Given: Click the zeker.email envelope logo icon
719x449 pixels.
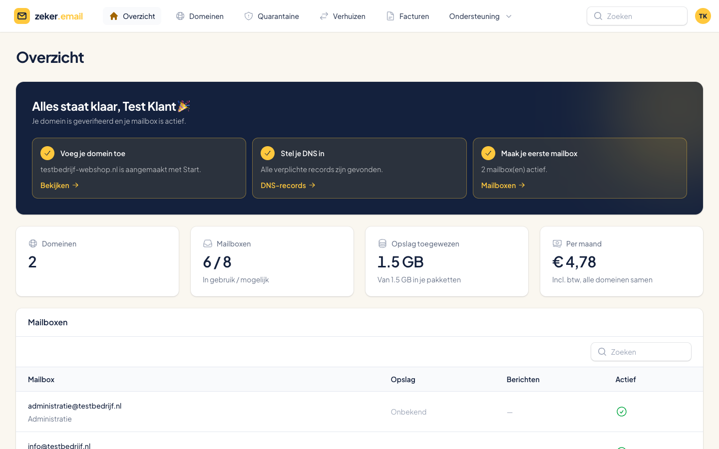Looking at the screenshot, I should point(22,16).
